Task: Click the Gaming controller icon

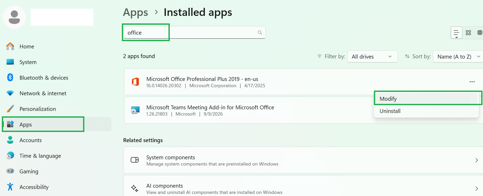Action: [x=10, y=171]
